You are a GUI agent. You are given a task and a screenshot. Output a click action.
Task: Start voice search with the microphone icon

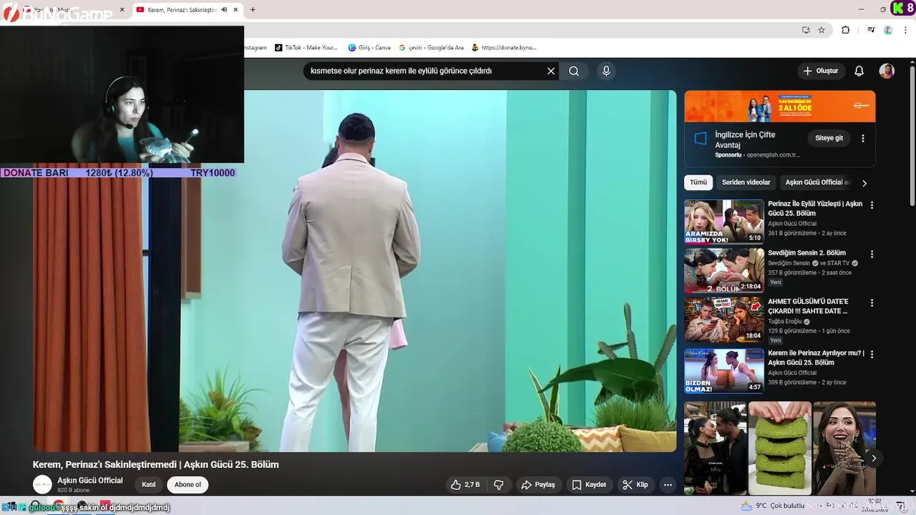(606, 71)
